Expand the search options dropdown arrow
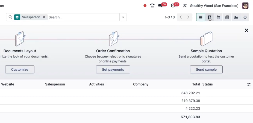 [123, 17]
